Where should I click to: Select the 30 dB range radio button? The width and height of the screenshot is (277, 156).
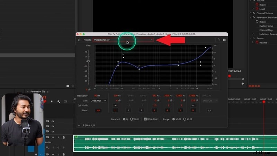pos(173,119)
